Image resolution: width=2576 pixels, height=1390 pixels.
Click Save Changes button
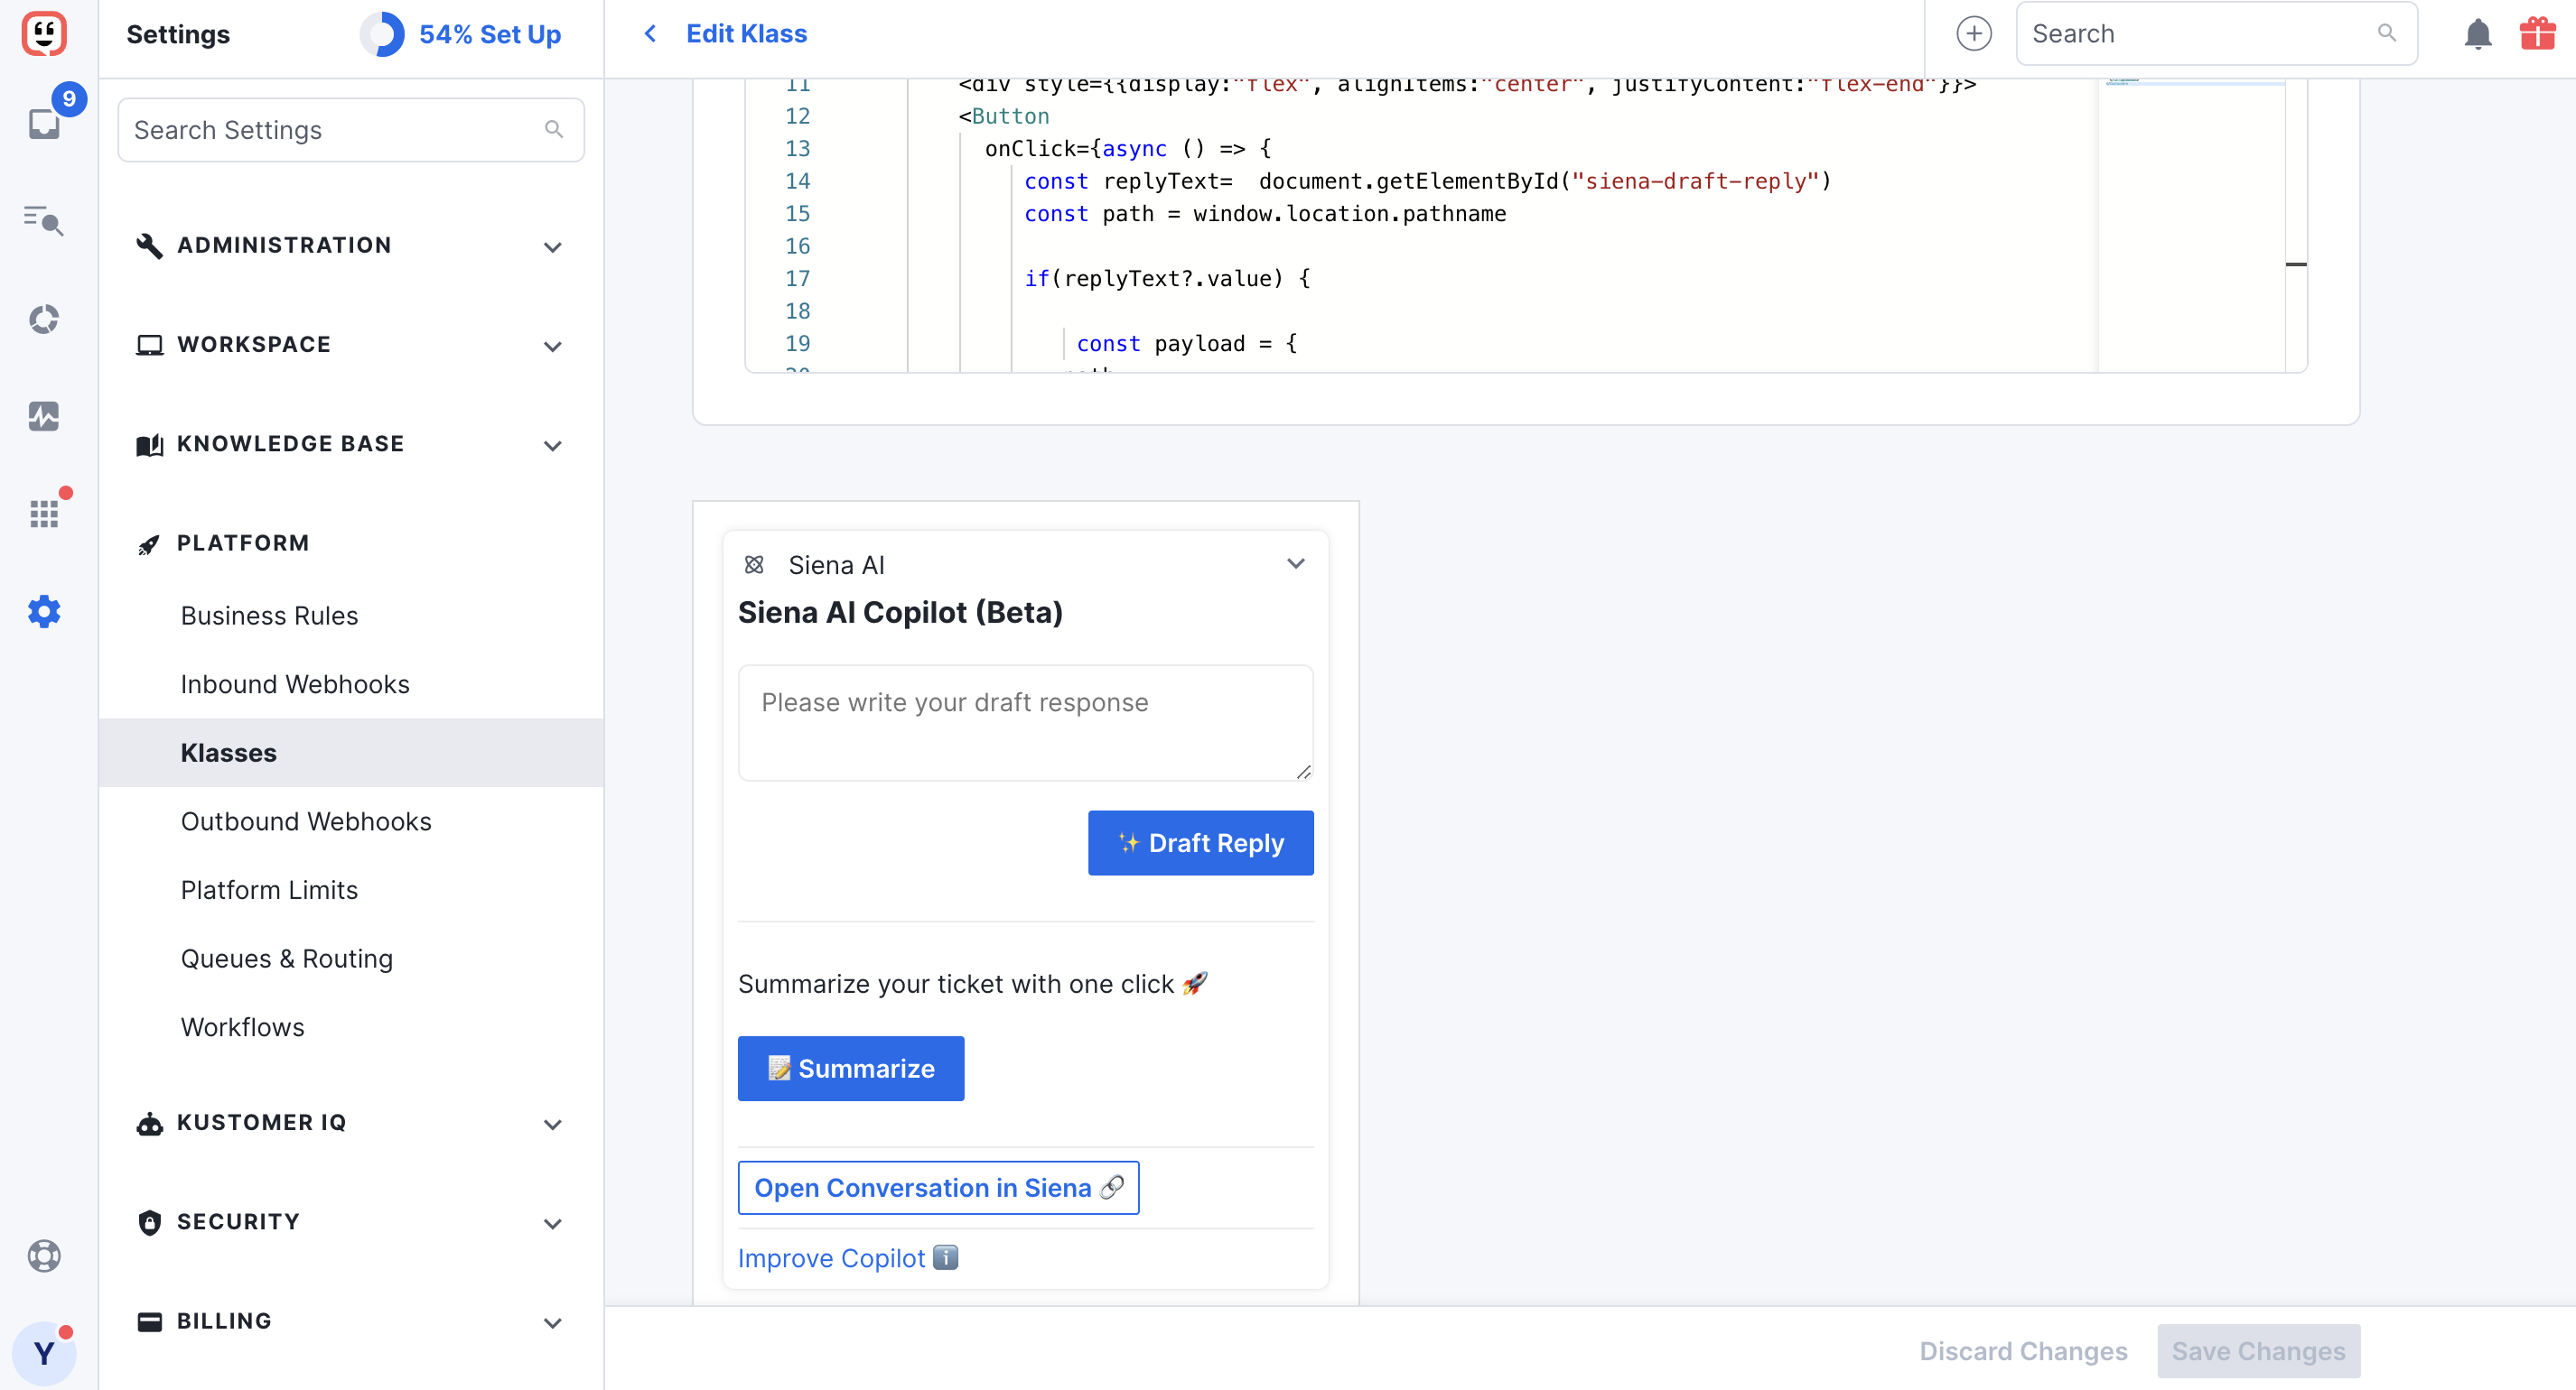tap(2258, 1351)
